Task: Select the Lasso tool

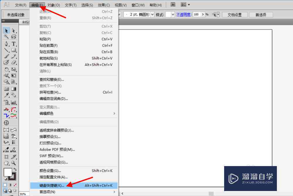Action: point(14,36)
